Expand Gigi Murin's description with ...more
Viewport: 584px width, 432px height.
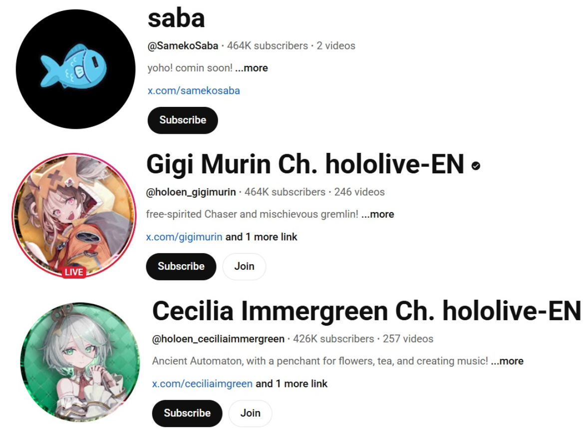(x=378, y=214)
